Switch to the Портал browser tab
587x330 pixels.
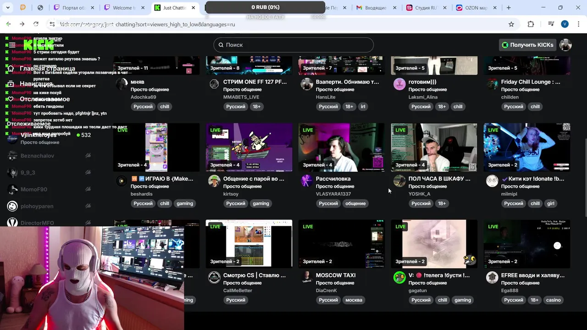coord(74,8)
